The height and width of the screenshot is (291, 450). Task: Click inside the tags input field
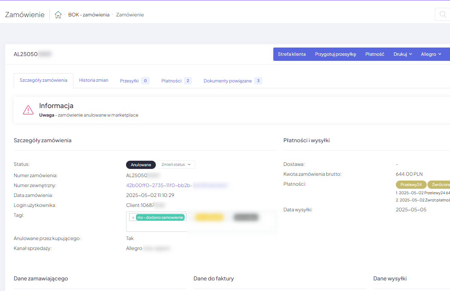tap(156, 226)
